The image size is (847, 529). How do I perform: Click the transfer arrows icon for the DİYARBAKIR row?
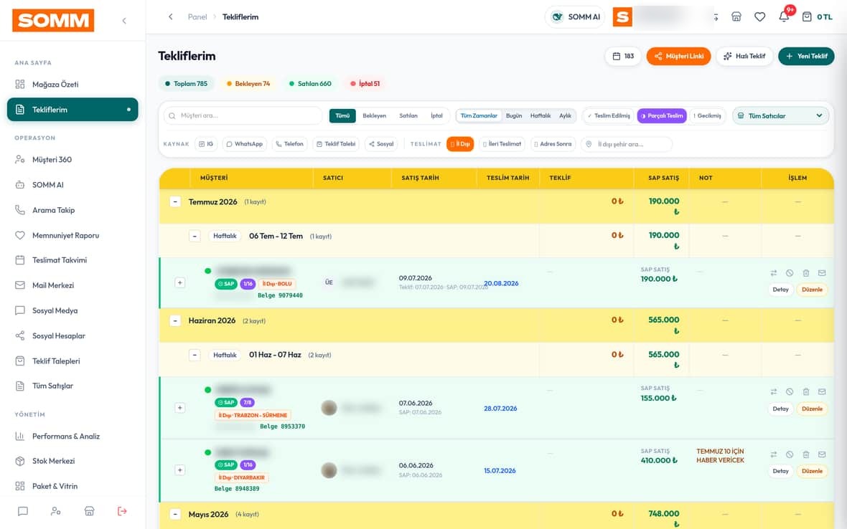click(x=774, y=454)
